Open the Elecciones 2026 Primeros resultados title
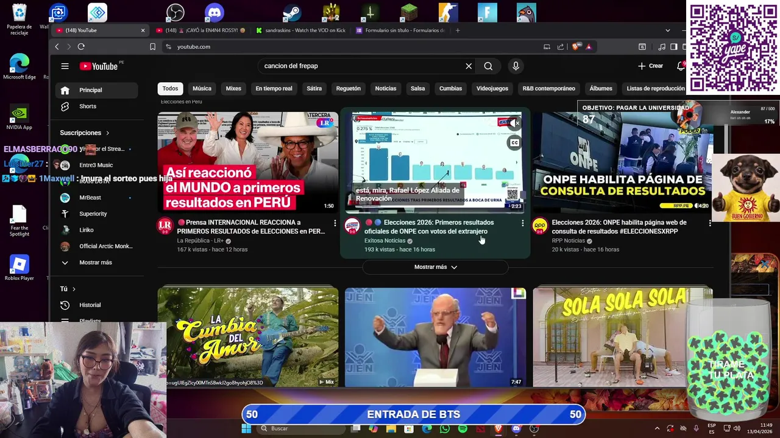 click(x=429, y=227)
